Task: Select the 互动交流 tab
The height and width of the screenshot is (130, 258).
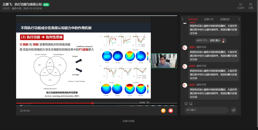Action: 192,19
